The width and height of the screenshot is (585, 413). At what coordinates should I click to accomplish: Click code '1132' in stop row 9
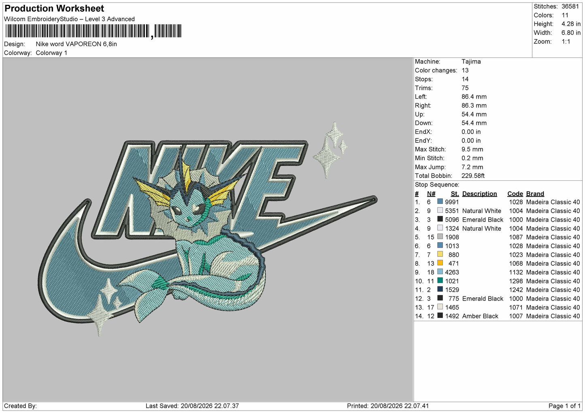(x=516, y=272)
